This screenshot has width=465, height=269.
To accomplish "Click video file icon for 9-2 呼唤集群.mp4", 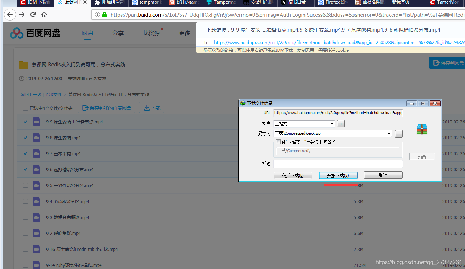I will (37, 233).
